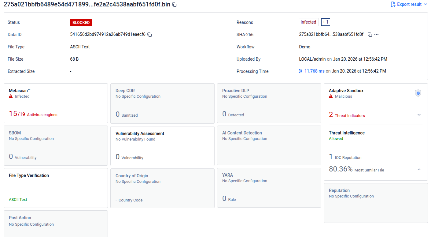The width and height of the screenshot is (431, 237).
Task: Copy the Data ID value
Action: coord(150,35)
